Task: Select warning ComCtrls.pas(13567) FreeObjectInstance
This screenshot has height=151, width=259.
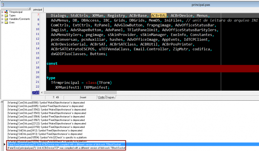Action: pyautogui.click(x=46, y=120)
